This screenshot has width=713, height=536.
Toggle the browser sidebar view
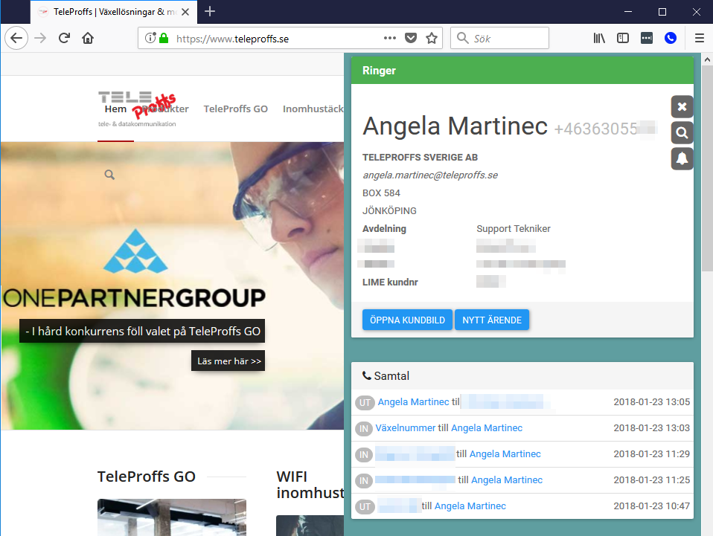coord(622,38)
